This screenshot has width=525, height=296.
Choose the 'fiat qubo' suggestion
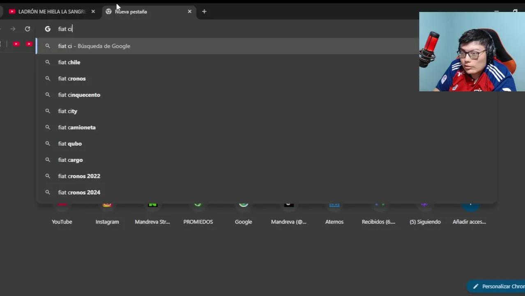click(266, 143)
